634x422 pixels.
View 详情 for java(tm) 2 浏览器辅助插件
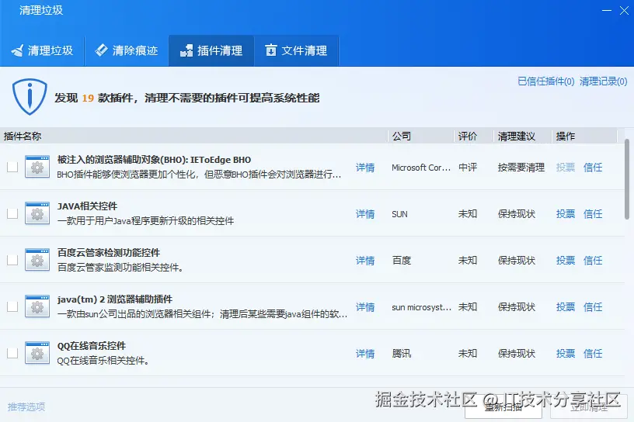pos(365,307)
